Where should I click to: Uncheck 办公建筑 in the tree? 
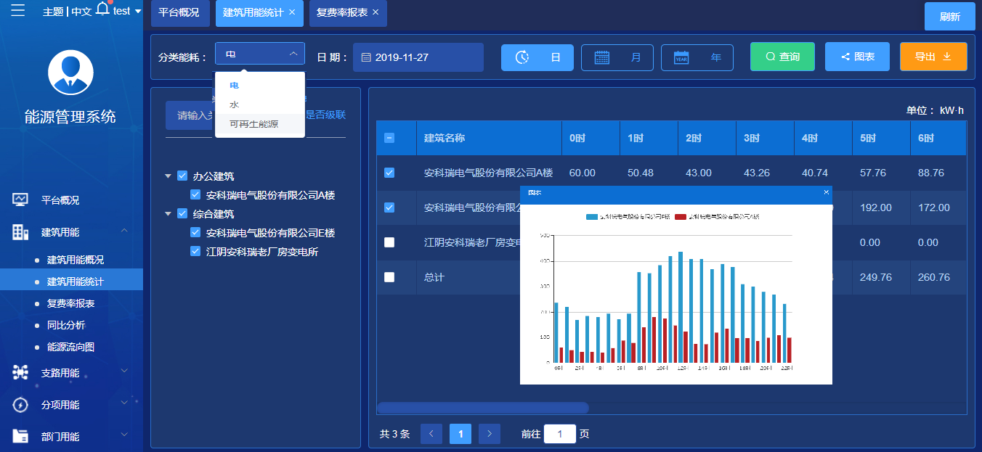pos(182,176)
